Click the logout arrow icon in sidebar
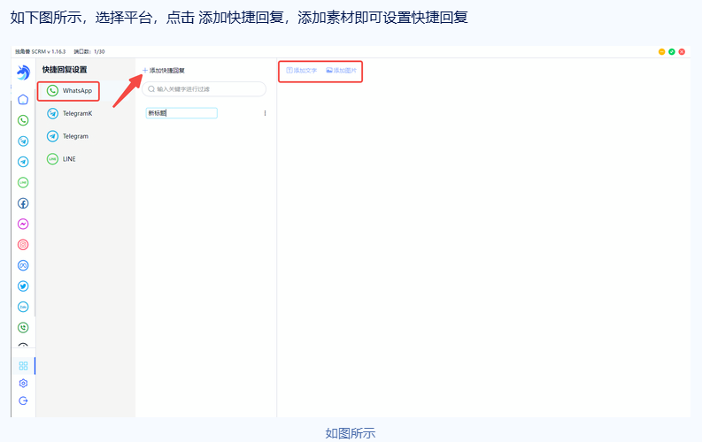Screen dimensions: 702x442 [23, 400]
